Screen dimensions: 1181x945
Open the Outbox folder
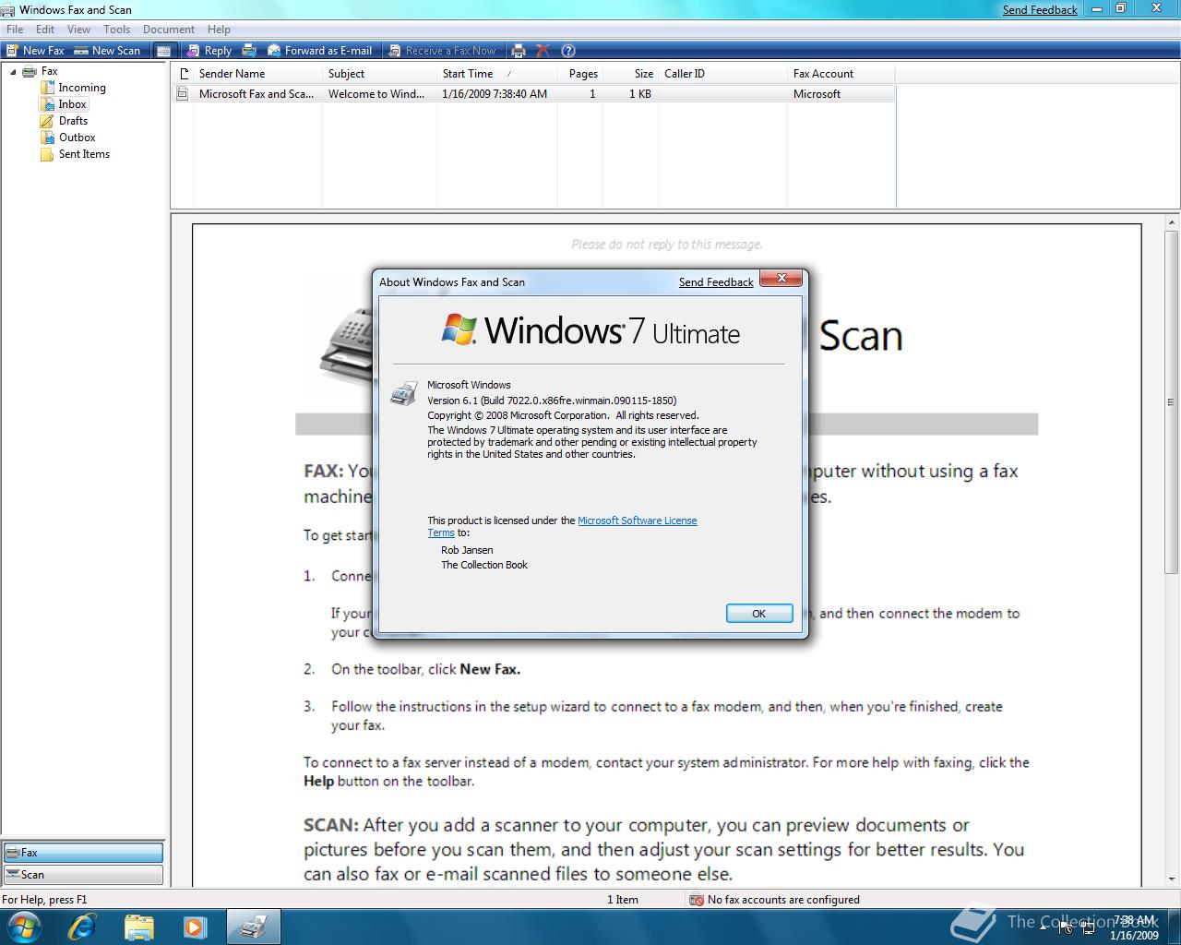pos(77,138)
